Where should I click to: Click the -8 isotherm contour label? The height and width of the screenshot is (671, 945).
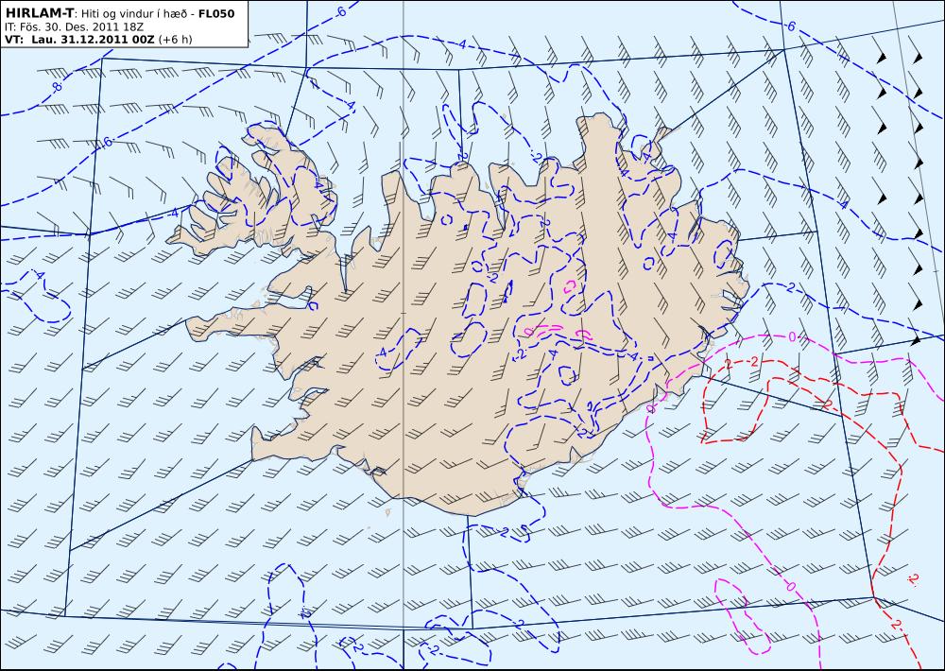[57, 87]
